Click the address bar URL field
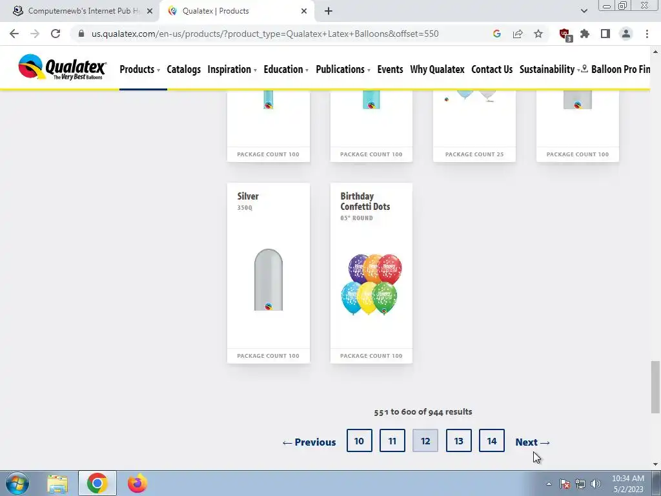 [265, 34]
